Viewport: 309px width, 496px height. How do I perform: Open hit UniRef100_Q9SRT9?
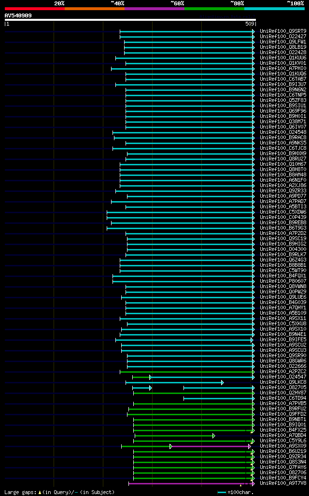point(283,31)
